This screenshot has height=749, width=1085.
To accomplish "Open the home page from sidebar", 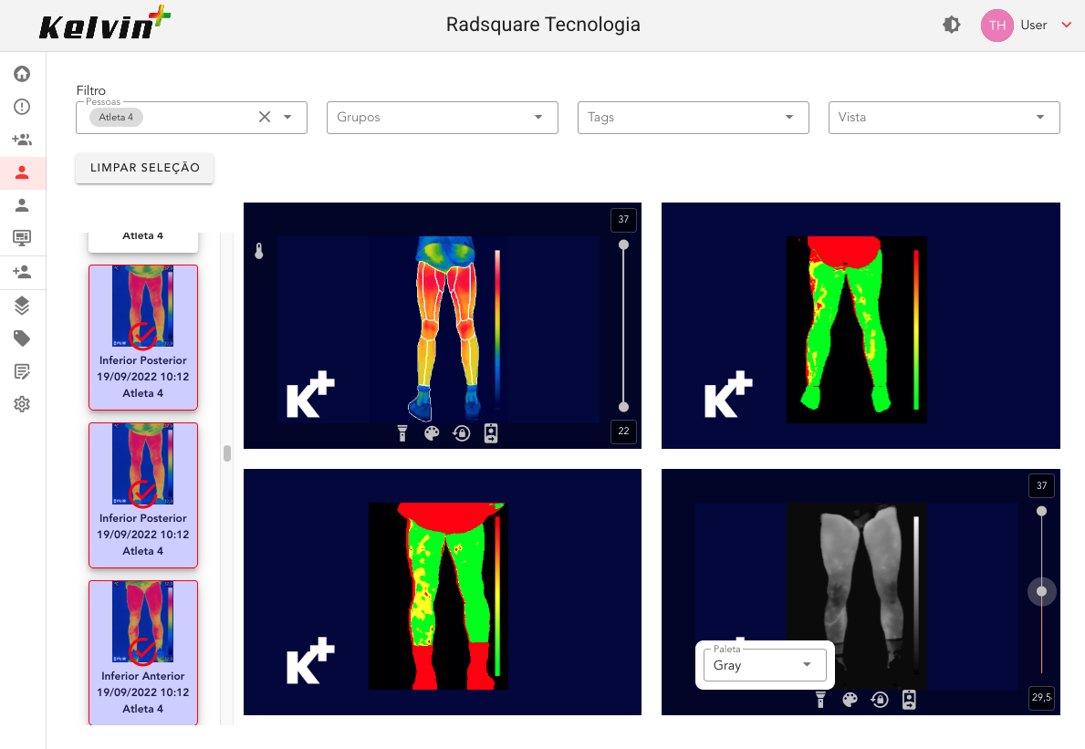I will 22,74.
